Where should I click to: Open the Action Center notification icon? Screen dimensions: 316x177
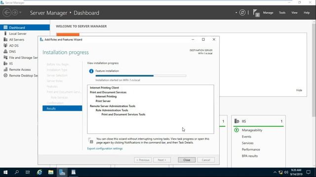[x=308, y=172]
